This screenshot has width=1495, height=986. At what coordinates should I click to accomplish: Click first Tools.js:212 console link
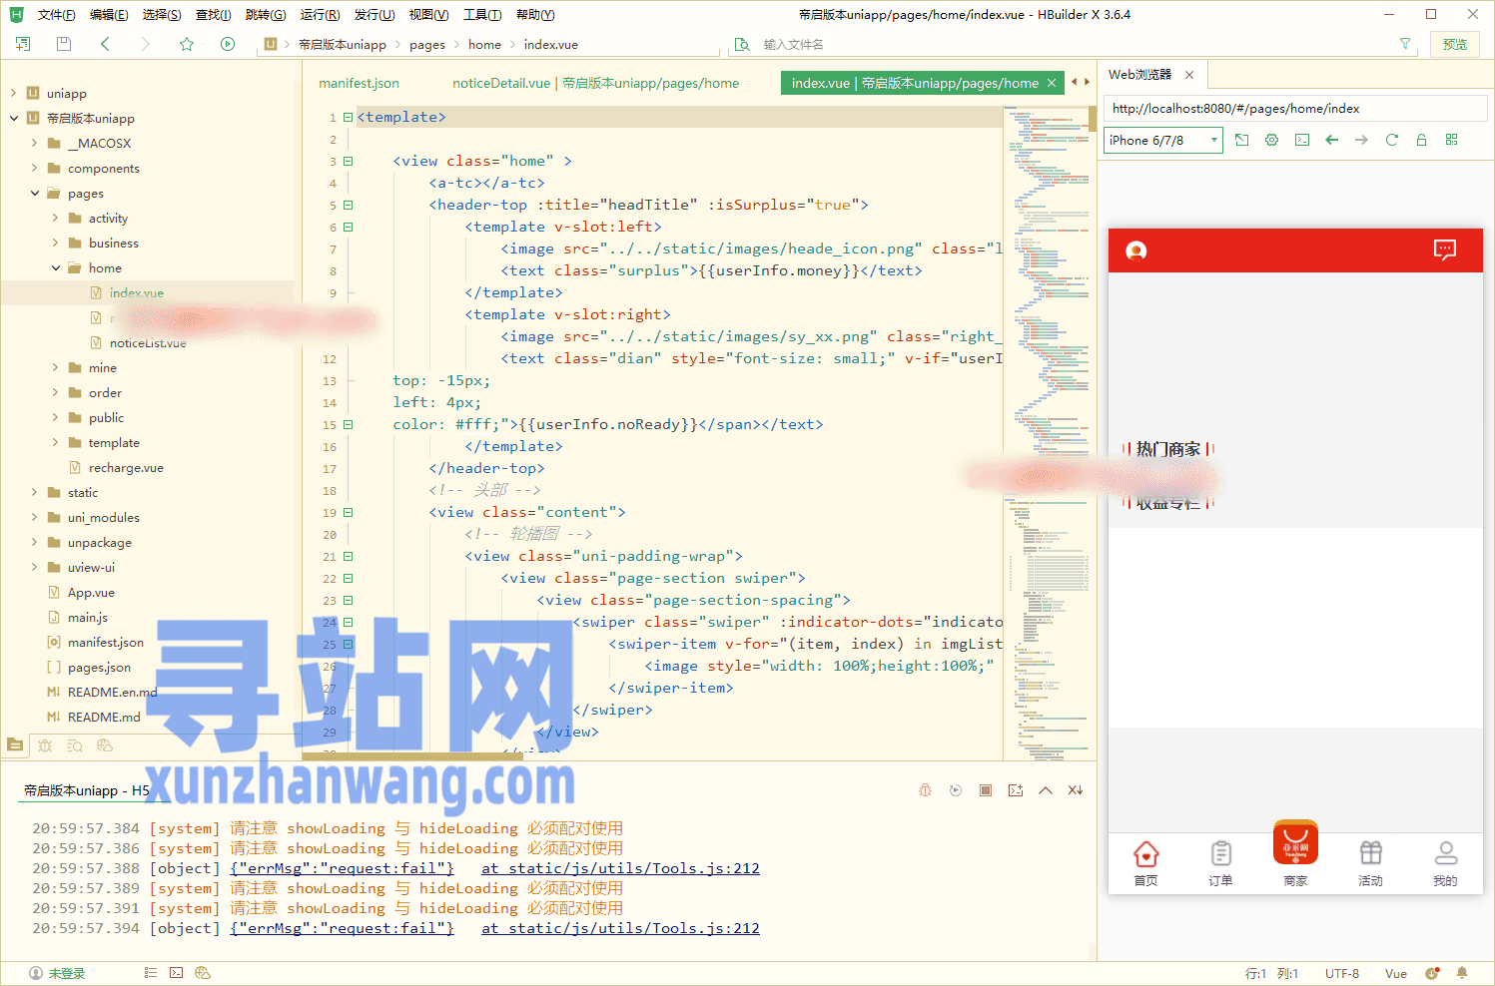pyautogui.click(x=620, y=868)
